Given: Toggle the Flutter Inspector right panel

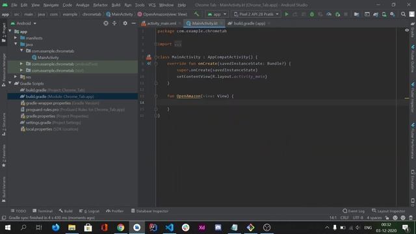Looking at the screenshot, I should [413, 97].
